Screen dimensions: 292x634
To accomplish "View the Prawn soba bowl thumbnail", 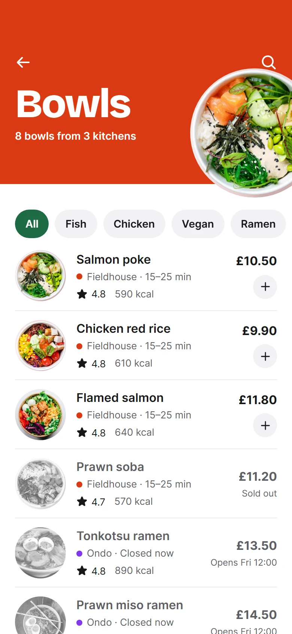I will (40, 484).
